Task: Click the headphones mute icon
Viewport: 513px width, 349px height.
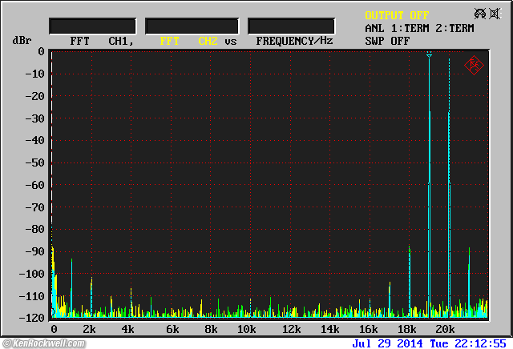Action: tap(480, 14)
